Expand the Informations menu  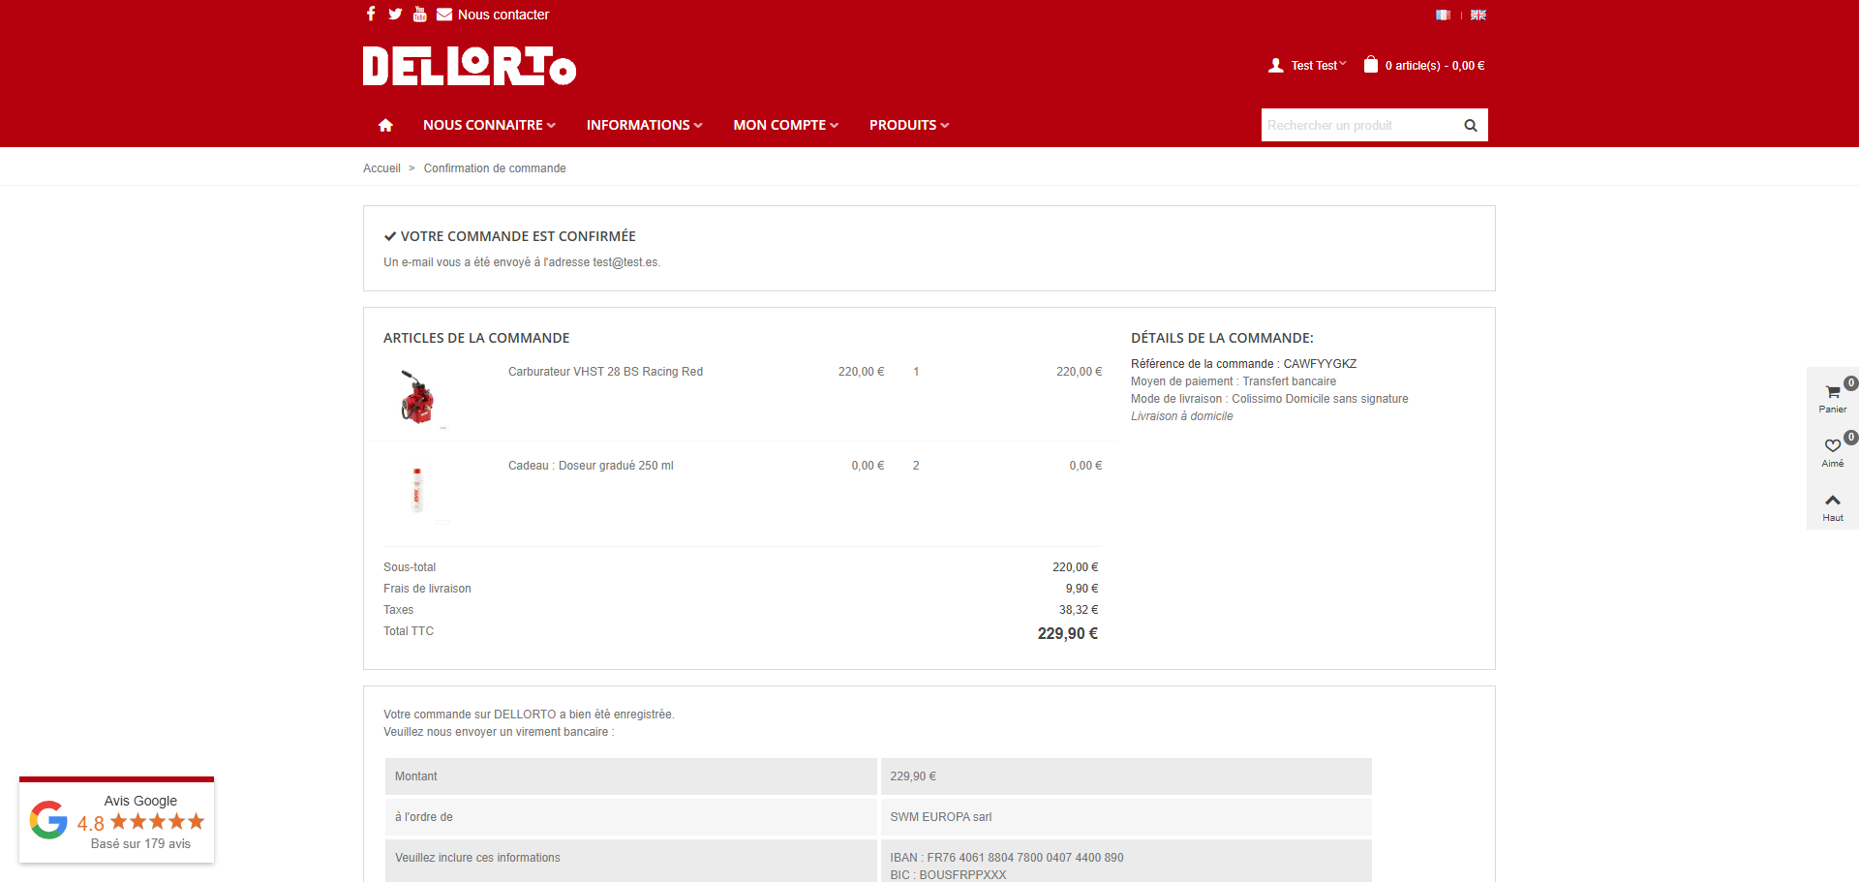point(644,125)
